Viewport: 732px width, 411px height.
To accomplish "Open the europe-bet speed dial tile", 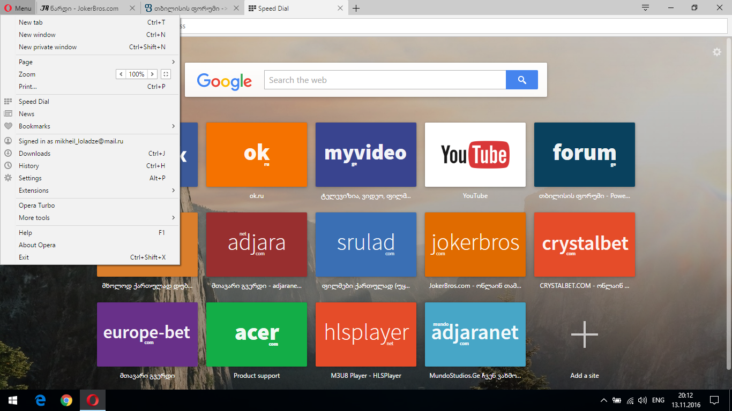I will click(x=147, y=334).
